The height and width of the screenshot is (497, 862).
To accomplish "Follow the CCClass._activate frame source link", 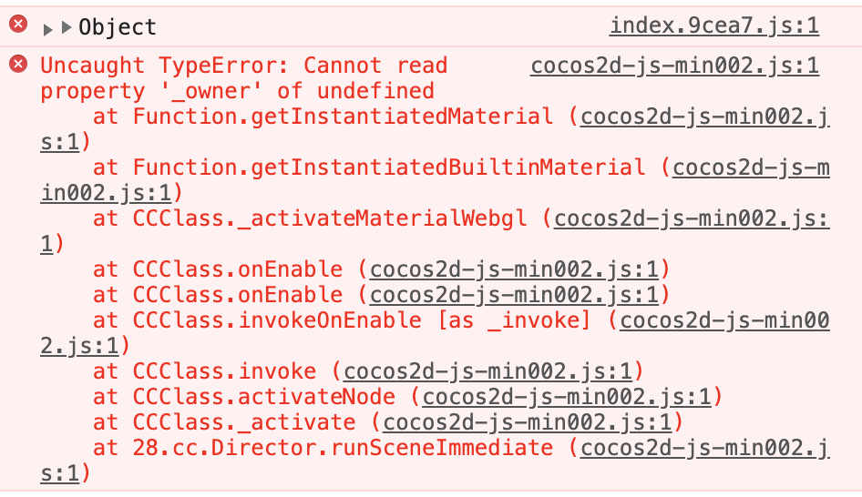I will tap(528, 422).
